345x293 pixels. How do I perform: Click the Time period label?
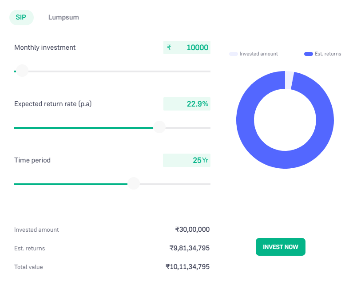32,160
